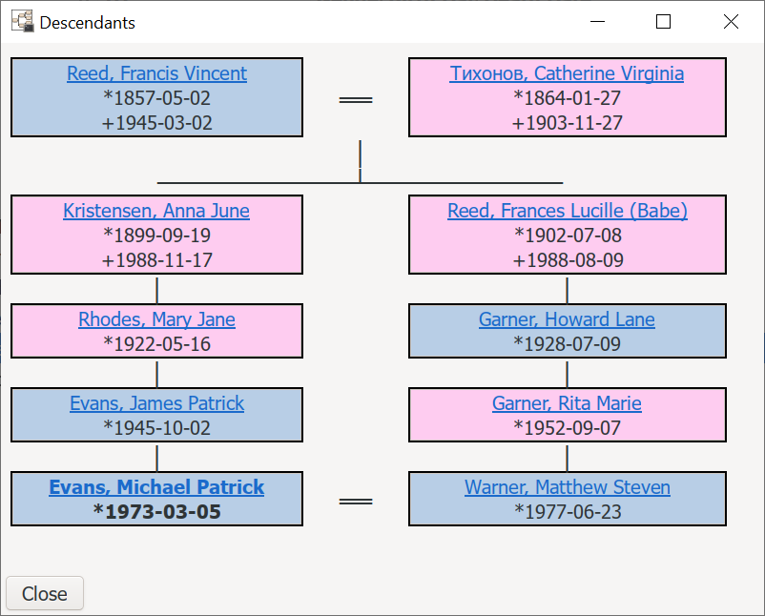Click the Close button
This screenshot has width=765, height=616.
coord(45,593)
